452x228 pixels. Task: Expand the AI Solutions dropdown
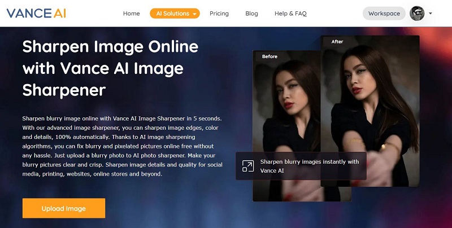tap(175, 14)
